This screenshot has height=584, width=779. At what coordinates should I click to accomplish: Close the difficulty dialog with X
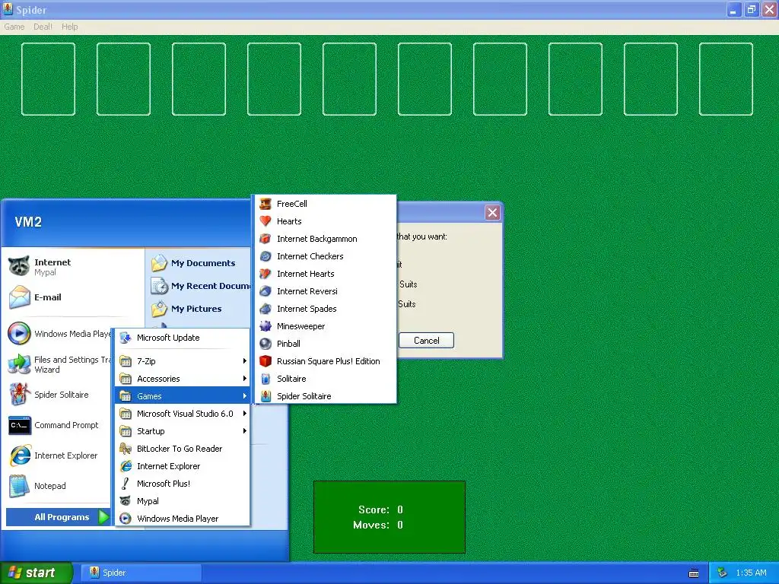(x=492, y=213)
